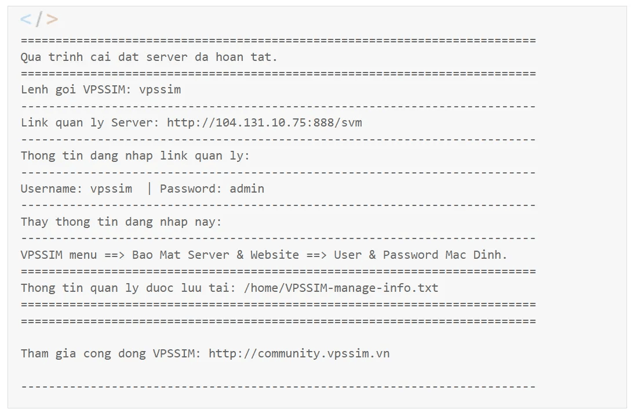Click the 'admin' password value
The height and width of the screenshot is (416, 634).
click(247, 189)
